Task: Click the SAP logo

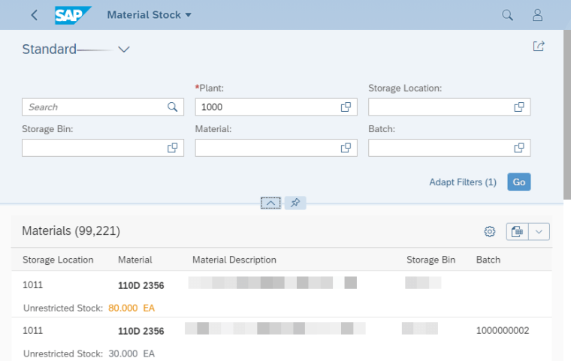Action: pos(73,15)
